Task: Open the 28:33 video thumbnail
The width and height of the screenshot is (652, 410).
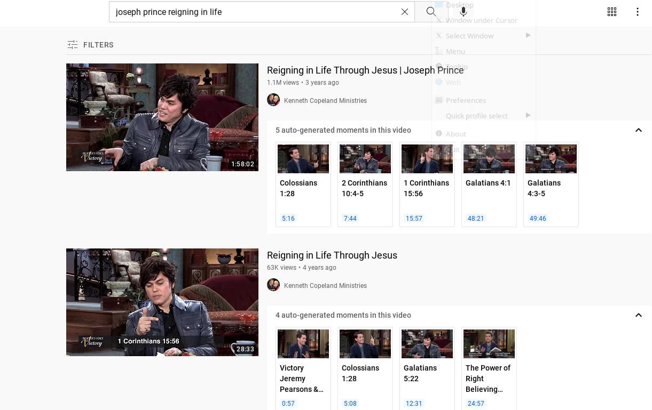Action: [x=162, y=302]
